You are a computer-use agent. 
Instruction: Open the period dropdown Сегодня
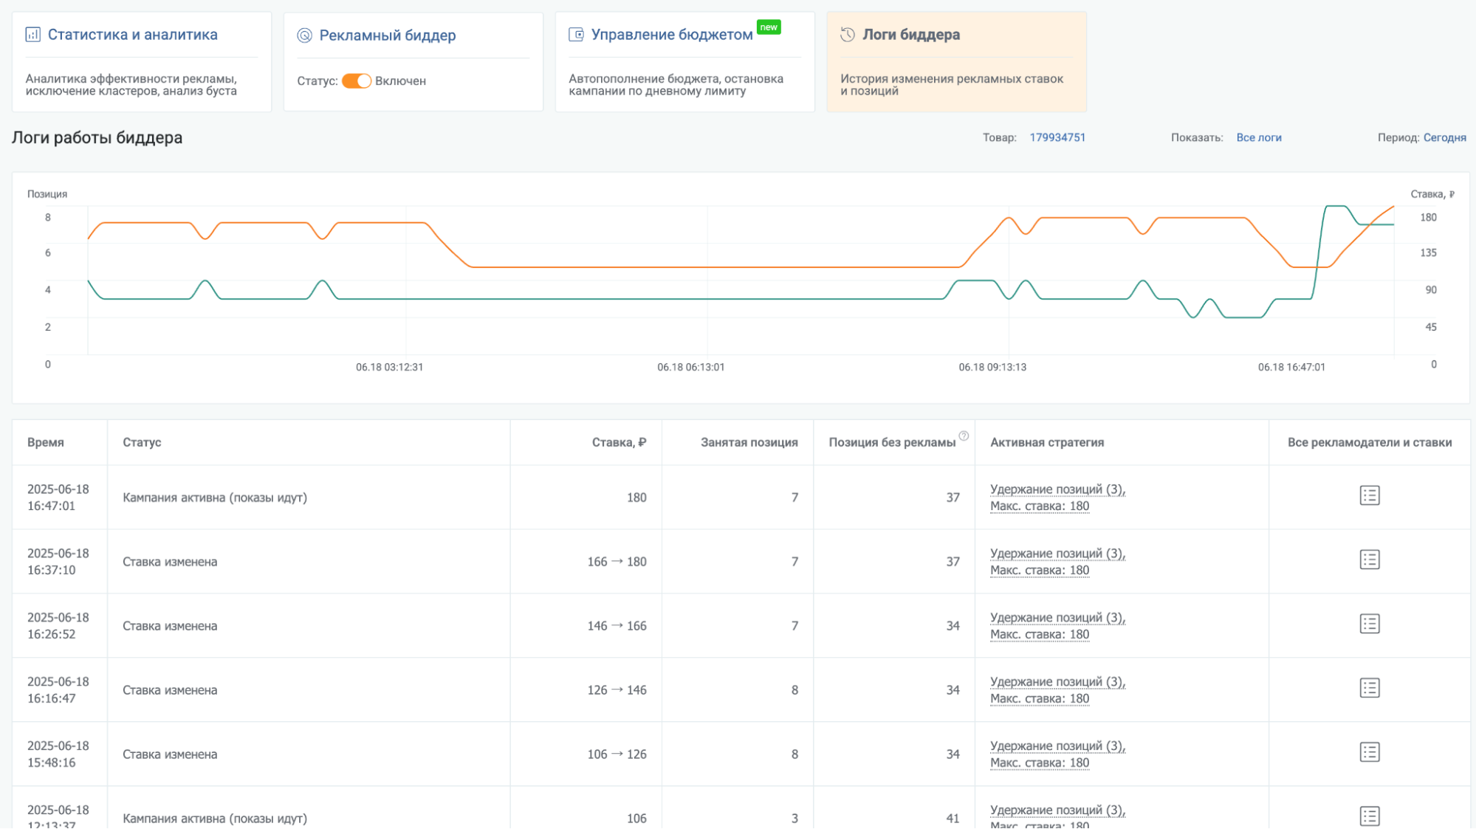coord(1444,137)
